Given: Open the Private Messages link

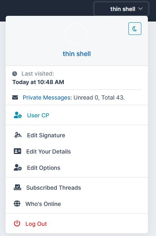Looking at the screenshot, I should tap(46, 97).
